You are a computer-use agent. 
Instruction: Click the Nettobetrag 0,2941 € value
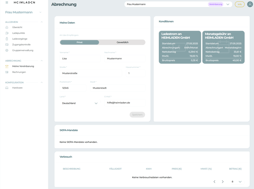tap(193, 52)
